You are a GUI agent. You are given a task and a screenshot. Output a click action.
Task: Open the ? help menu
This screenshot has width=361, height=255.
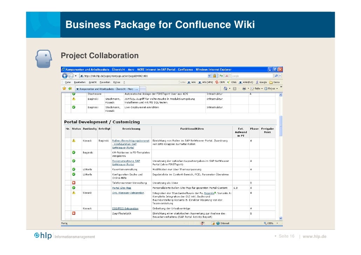124,82
